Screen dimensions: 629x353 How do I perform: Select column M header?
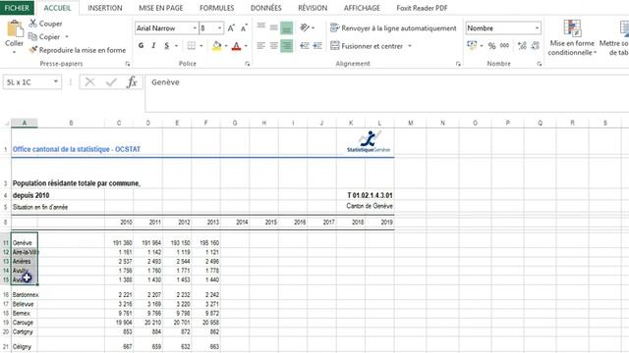[411, 123]
